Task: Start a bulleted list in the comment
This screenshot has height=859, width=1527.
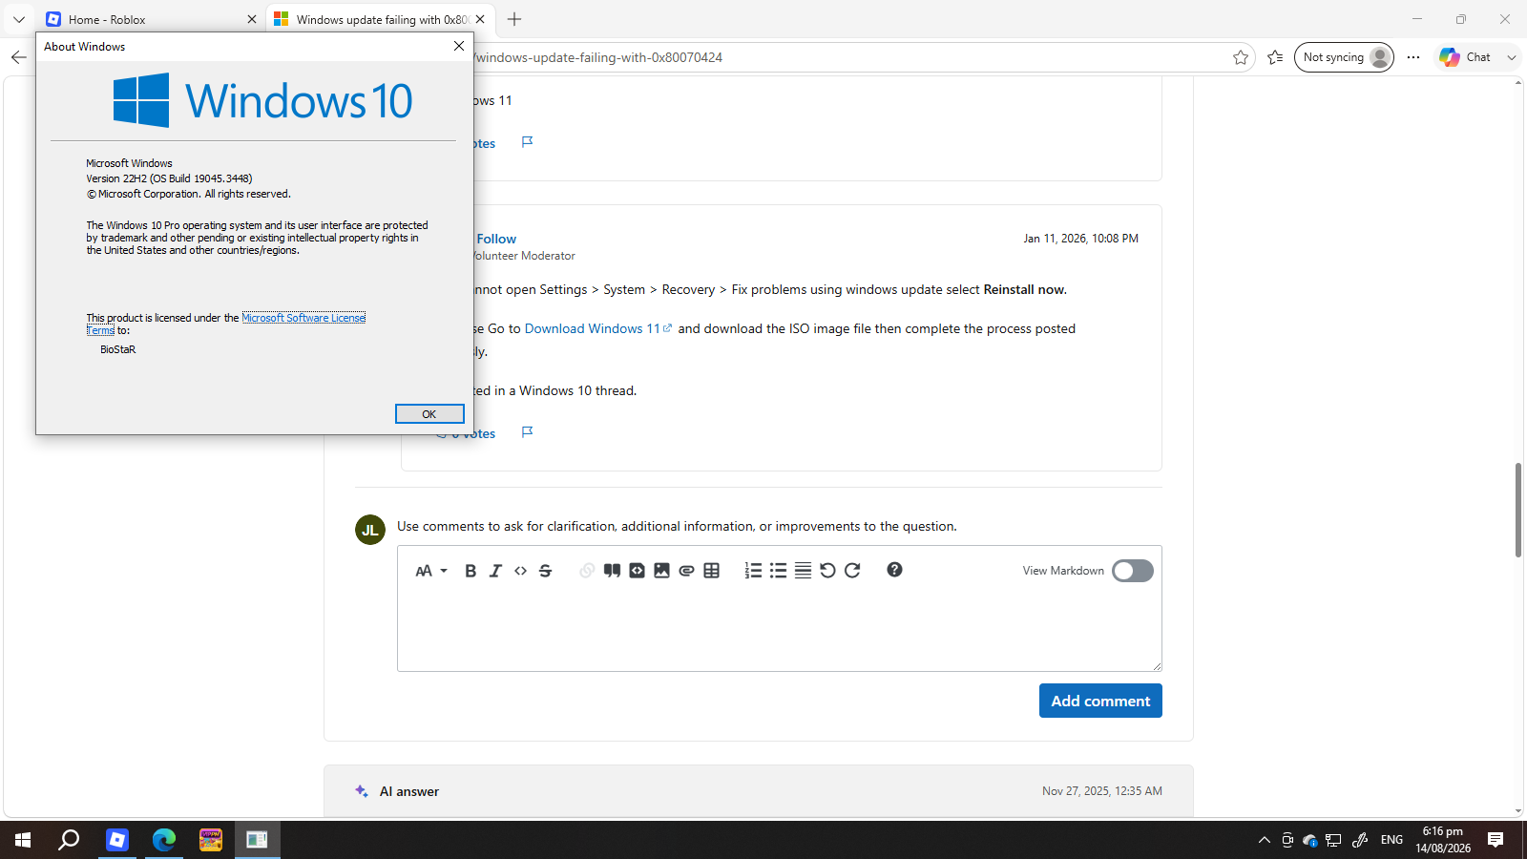Action: pyautogui.click(x=778, y=571)
